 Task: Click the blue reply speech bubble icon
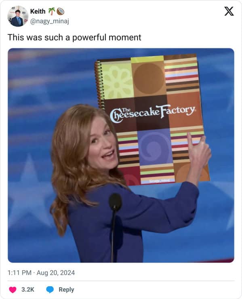50,289
